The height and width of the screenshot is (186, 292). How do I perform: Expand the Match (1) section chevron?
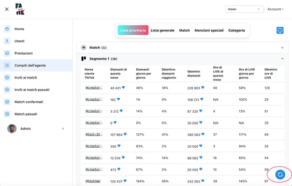pos(282,48)
